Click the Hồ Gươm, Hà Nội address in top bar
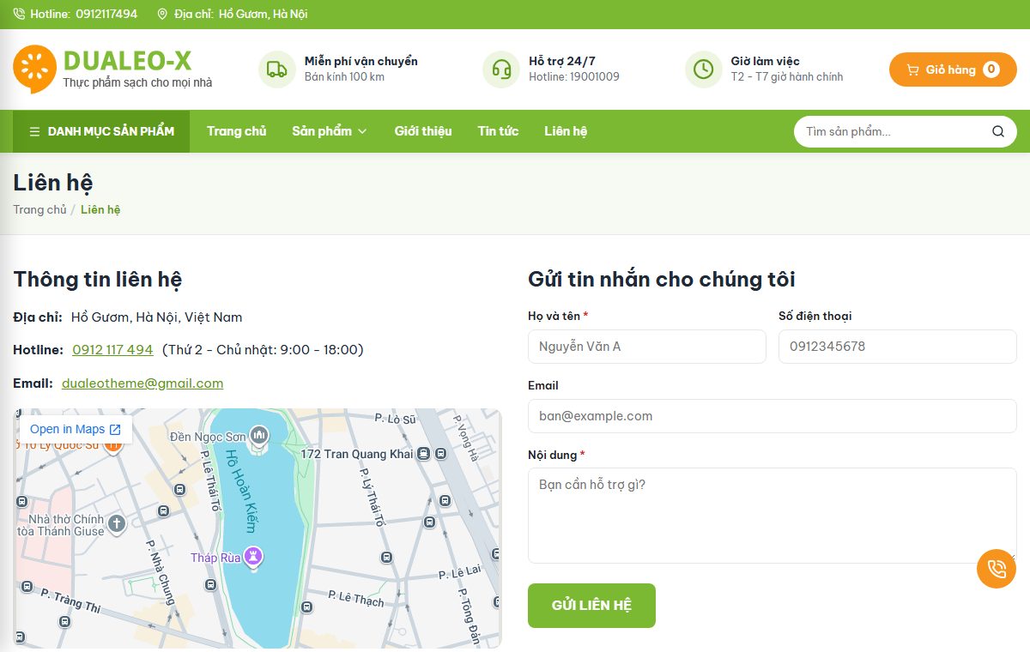This screenshot has height=652, width=1030. coord(263,14)
